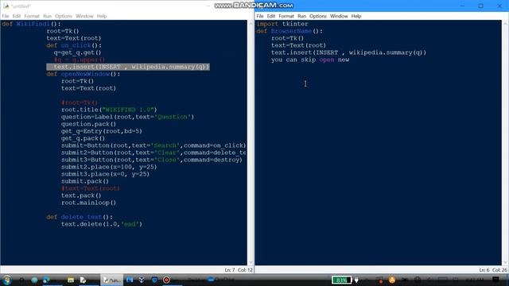Click the 'def openNewWindow():' line
Image resolution: width=509 pixels, height=286 pixels.
83,74
